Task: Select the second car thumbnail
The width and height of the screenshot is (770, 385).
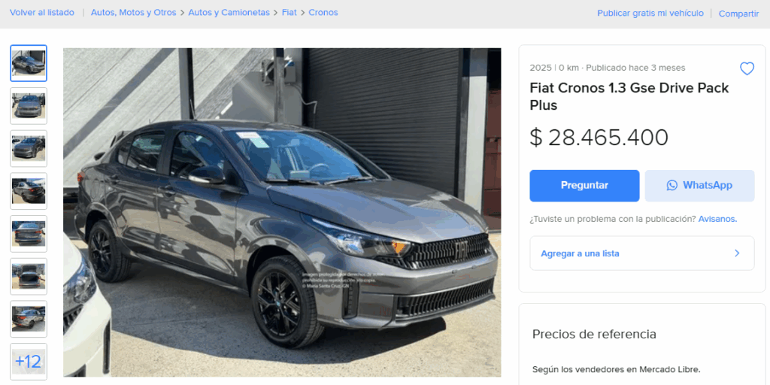Action: click(x=29, y=105)
